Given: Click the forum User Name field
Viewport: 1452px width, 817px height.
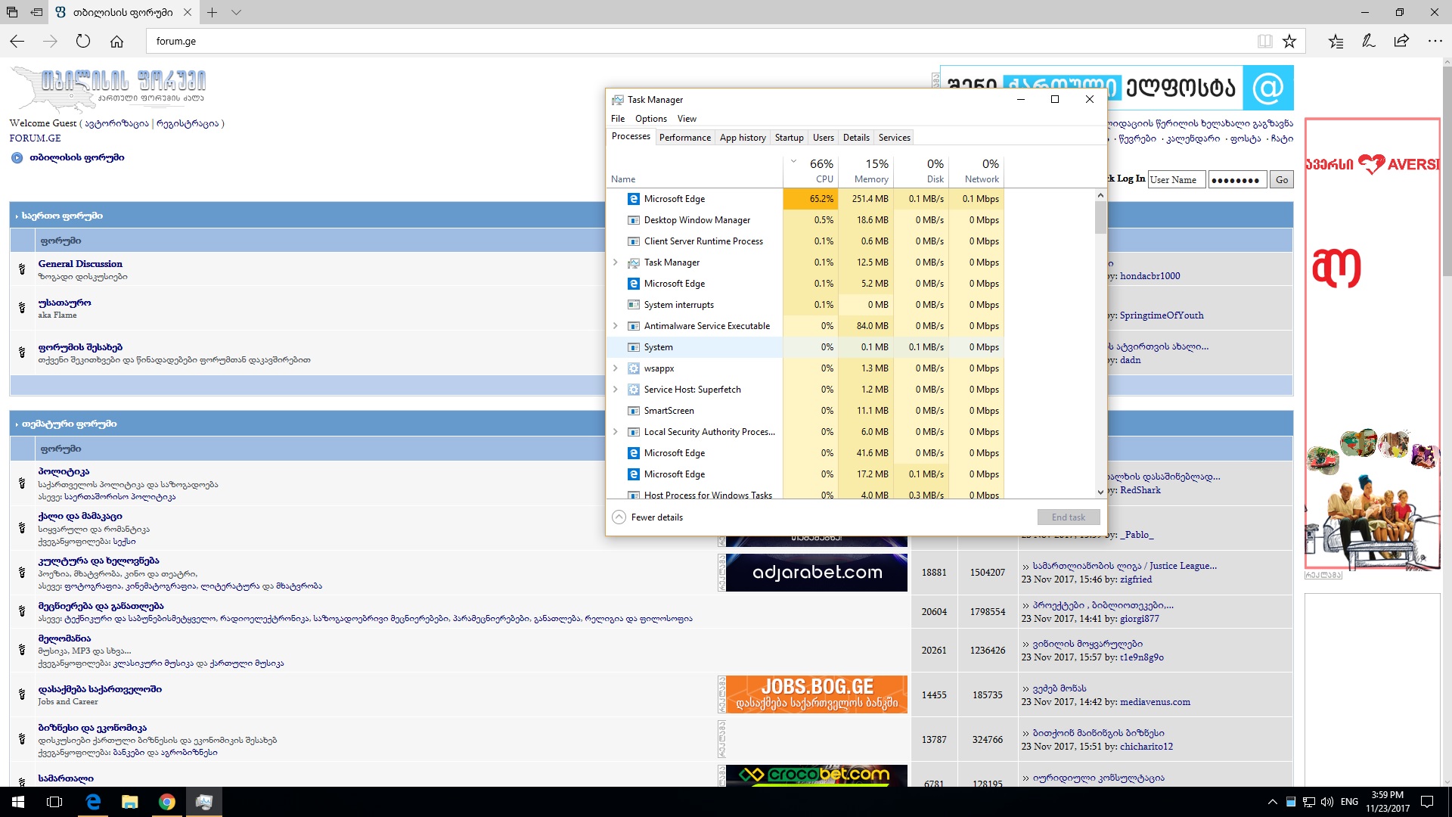Looking at the screenshot, I should [x=1177, y=180].
